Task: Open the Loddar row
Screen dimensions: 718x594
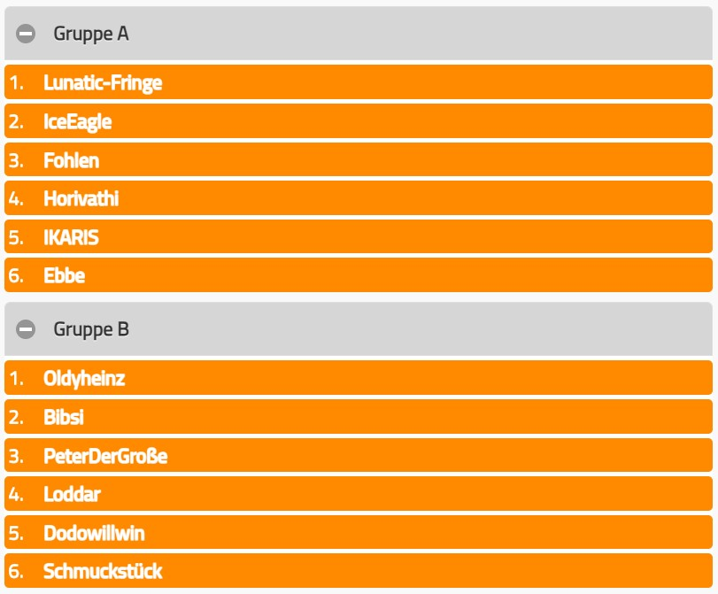Action: click(x=72, y=494)
